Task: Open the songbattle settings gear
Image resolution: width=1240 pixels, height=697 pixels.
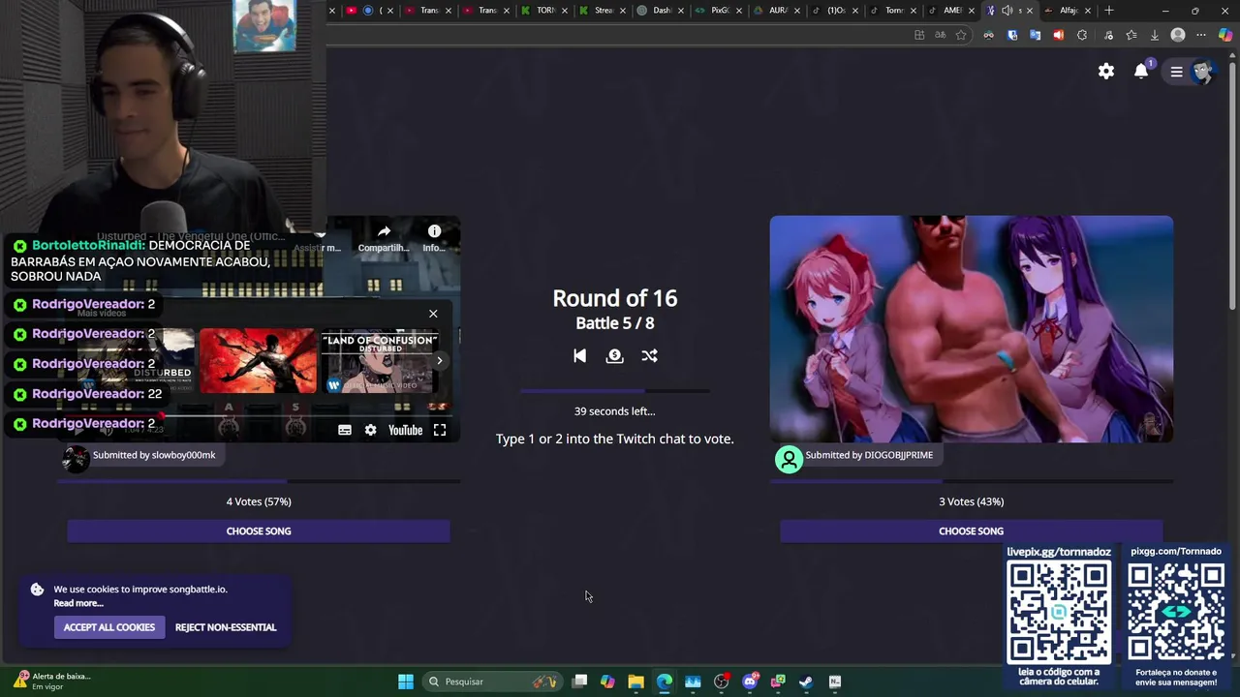Action: (1105, 71)
